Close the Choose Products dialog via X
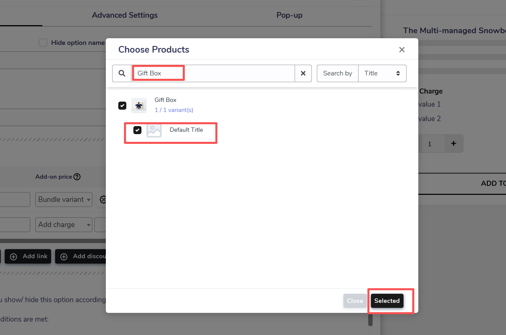 coord(402,50)
